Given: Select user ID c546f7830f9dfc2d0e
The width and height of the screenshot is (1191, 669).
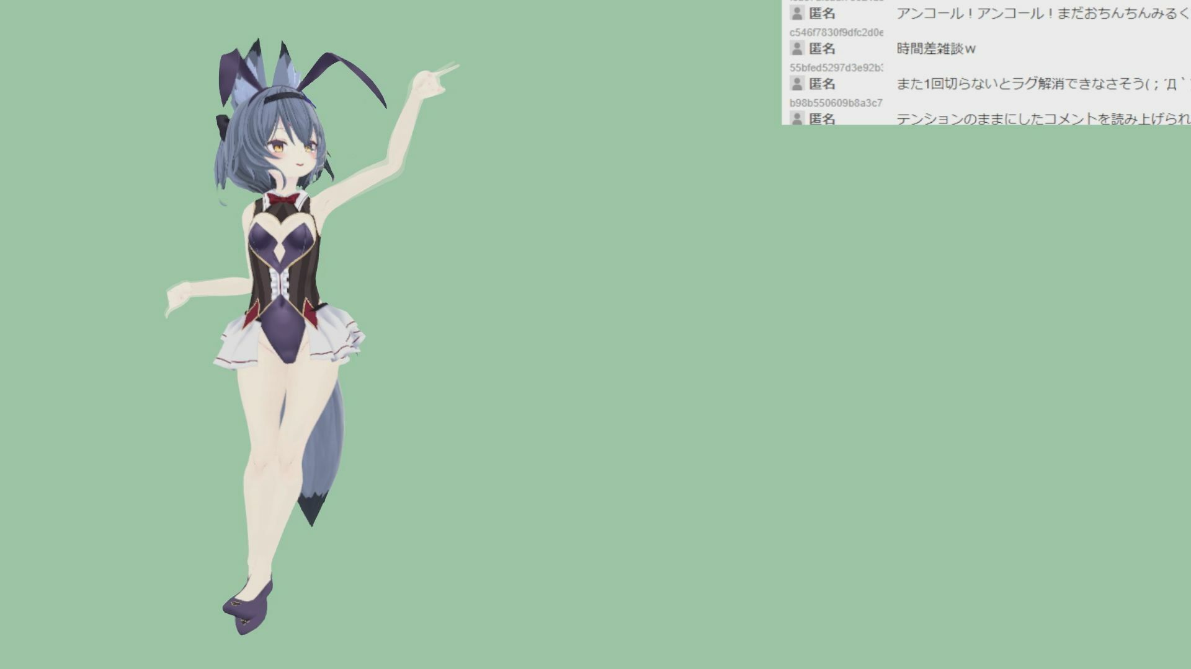Looking at the screenshot, I should (x=836, y=32).
